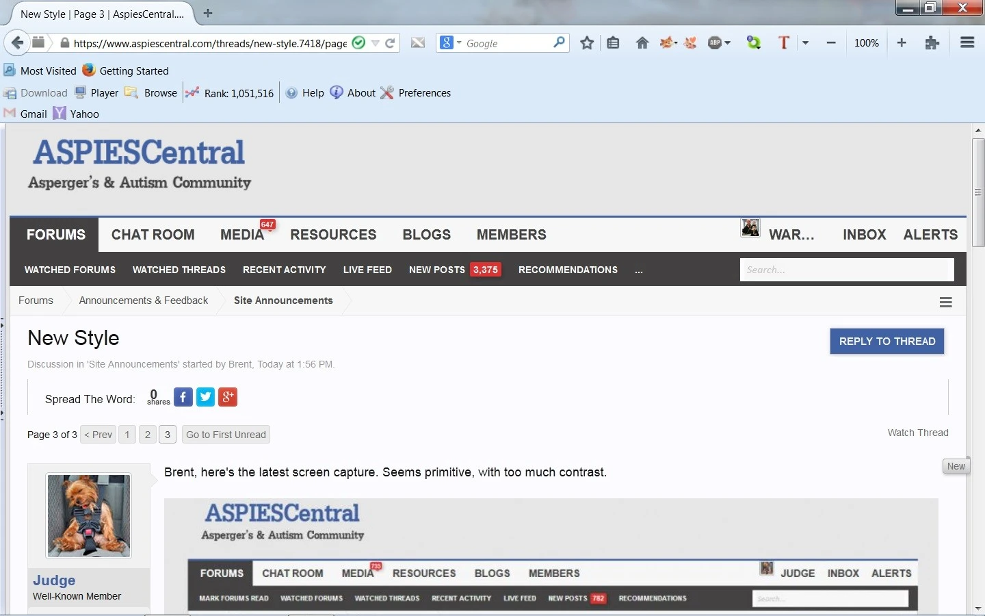This screenshot has width=985, height=616.
Task: Share thread on Twitter
Action: coord(206,397)
